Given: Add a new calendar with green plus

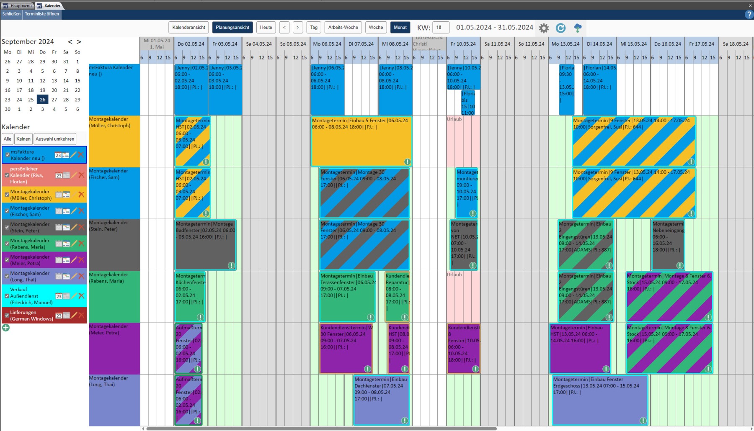Looking at the screenshot, I should 6,328.
